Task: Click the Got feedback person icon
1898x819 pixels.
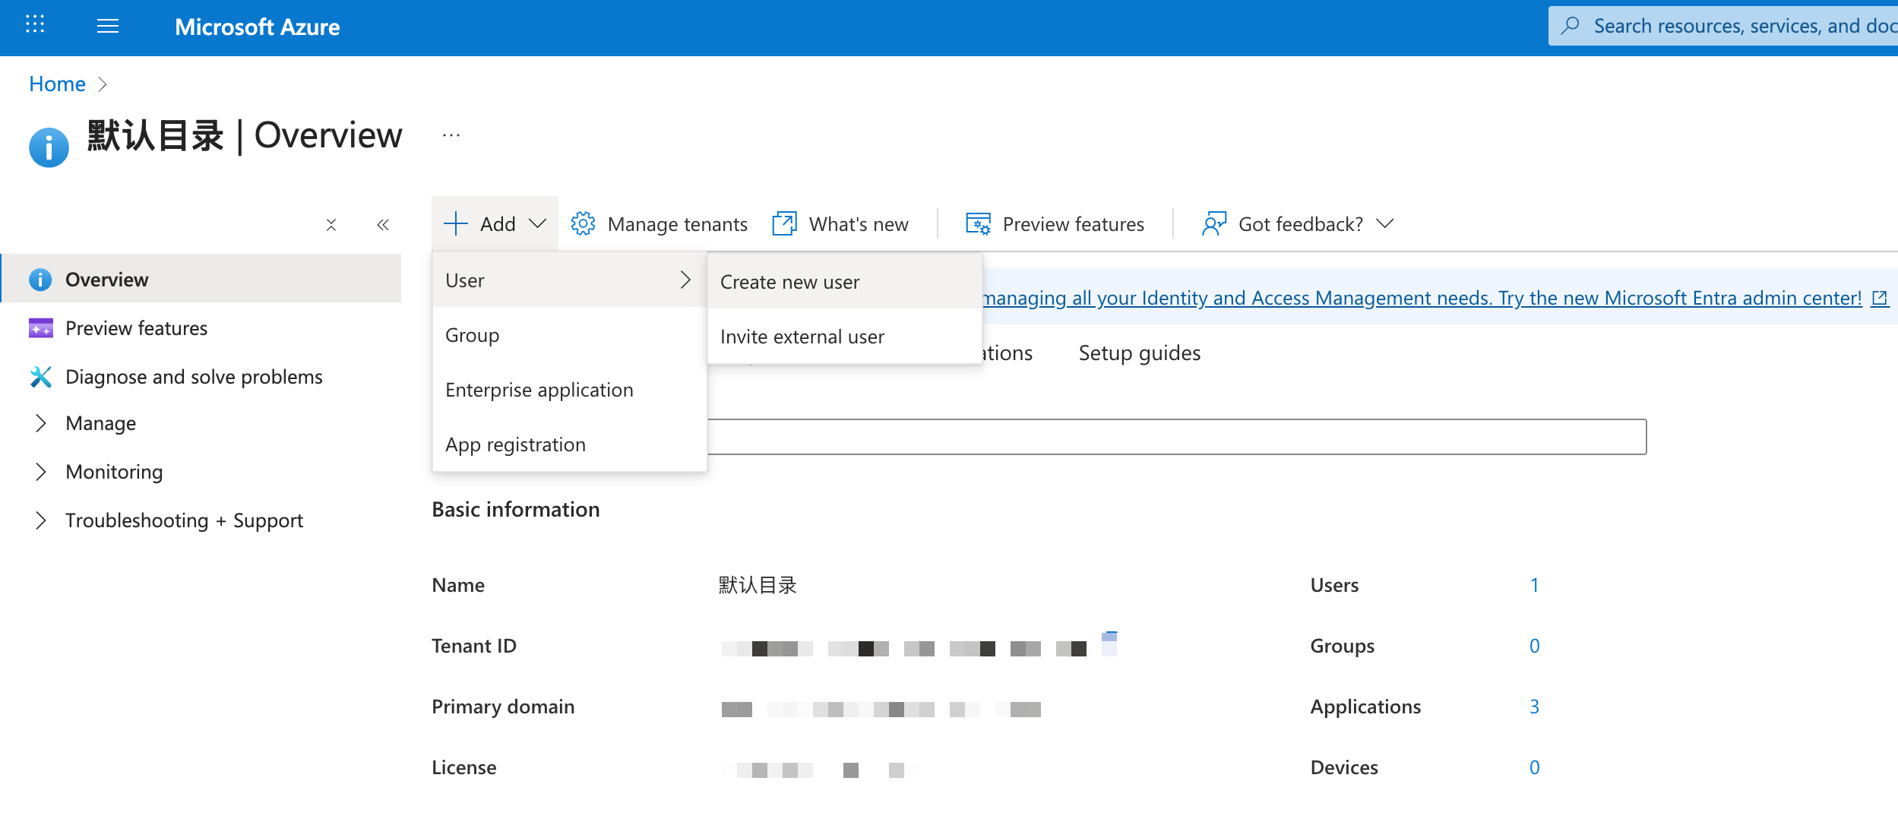Action: tap(1213, 224)
